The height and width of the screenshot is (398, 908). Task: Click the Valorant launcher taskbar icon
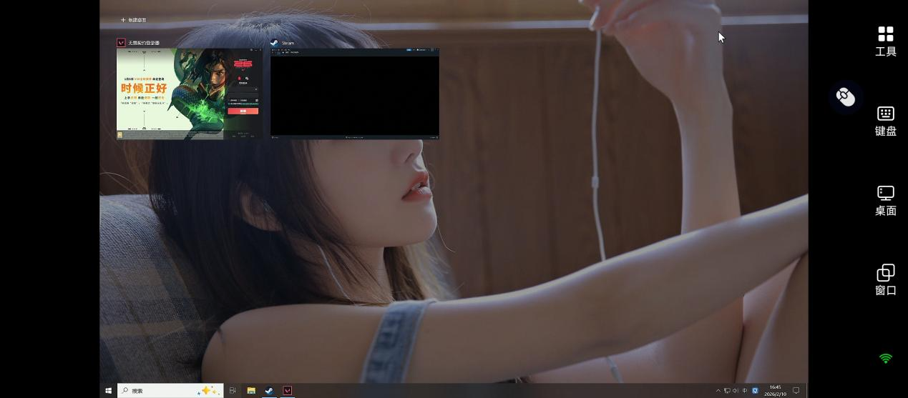(287, 391)
